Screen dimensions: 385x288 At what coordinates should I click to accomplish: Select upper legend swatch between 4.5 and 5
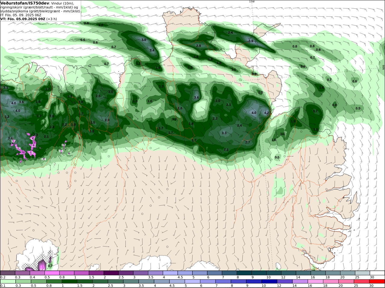point(185,273)
